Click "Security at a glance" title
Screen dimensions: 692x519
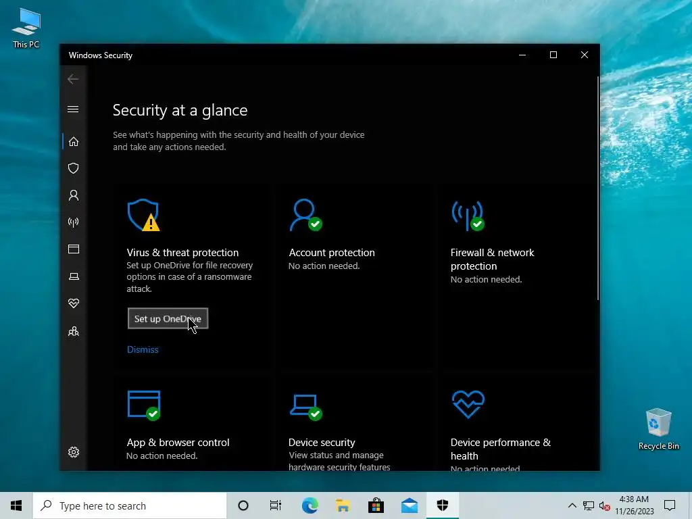[180, 110]
